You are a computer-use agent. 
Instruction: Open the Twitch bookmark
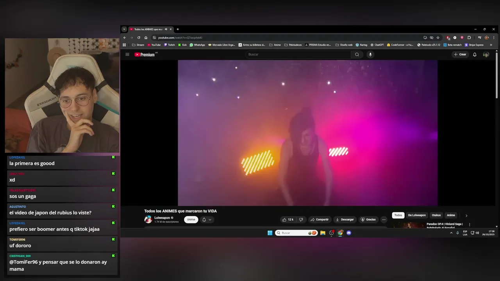[170, 45]
